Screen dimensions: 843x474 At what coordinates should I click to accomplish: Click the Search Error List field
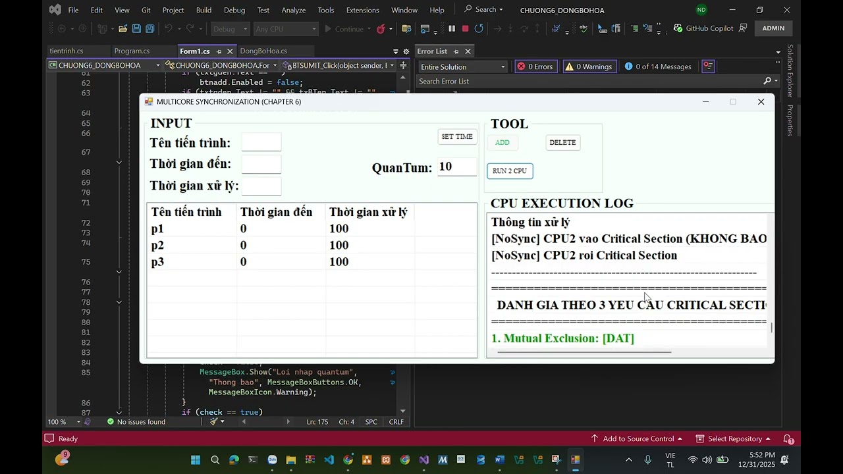(589, 81)
